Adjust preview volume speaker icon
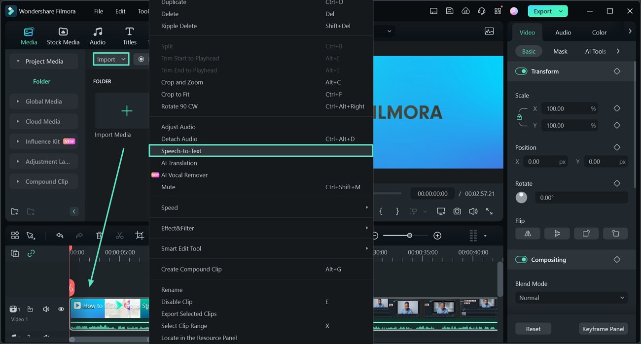 click(x=473, y=211)
